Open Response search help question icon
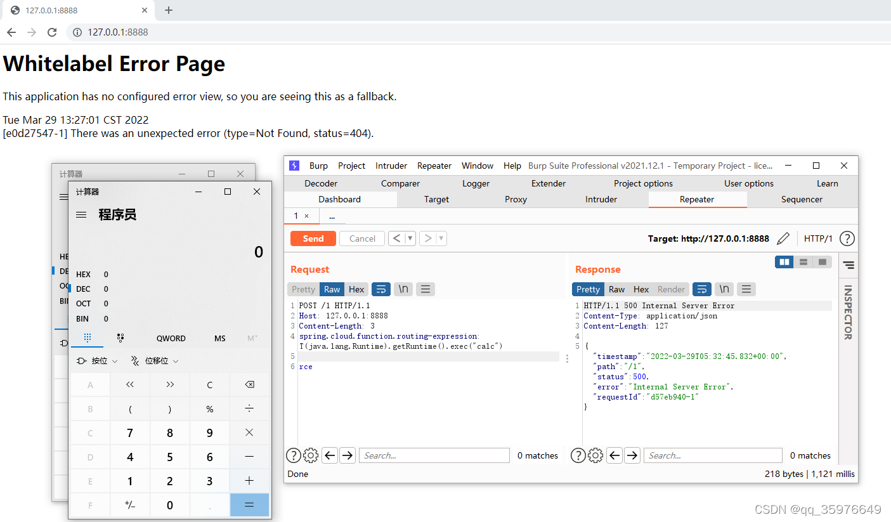Screen dimensions: 891x522 (x=578, y=455)
